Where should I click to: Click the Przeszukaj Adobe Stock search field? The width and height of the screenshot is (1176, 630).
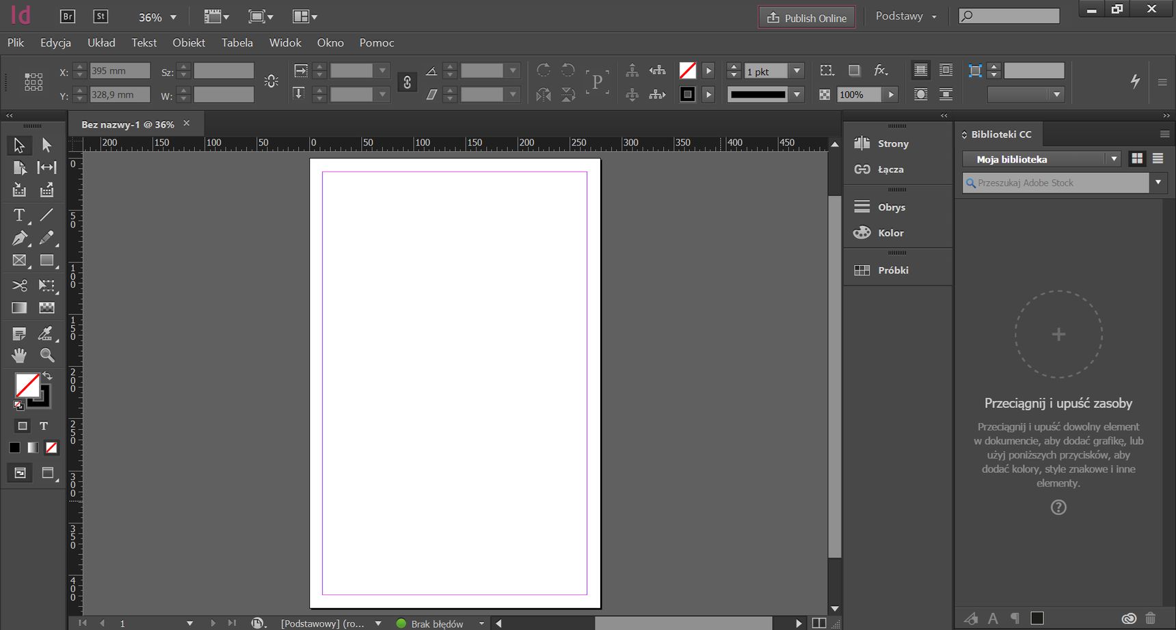point(1056,182)
